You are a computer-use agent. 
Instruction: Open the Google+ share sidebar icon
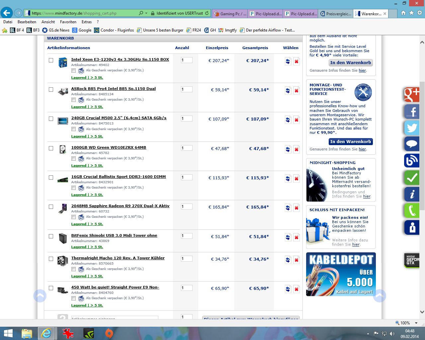[x=412, y=95]
